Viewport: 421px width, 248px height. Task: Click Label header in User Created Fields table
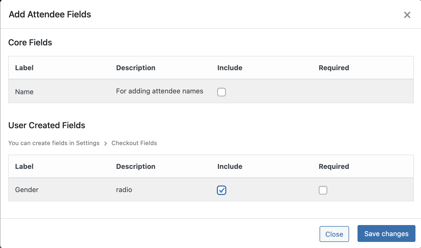pos(24,166)
